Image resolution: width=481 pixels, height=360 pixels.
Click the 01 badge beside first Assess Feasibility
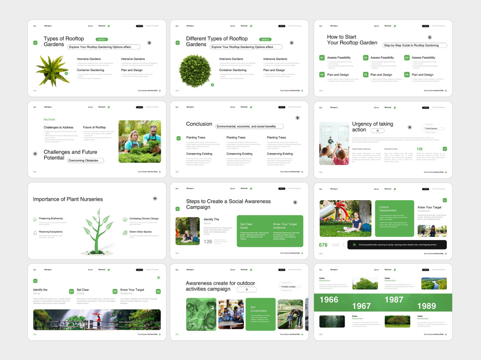(322, 58)
